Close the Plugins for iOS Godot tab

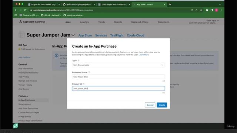(x=59, y=4)
